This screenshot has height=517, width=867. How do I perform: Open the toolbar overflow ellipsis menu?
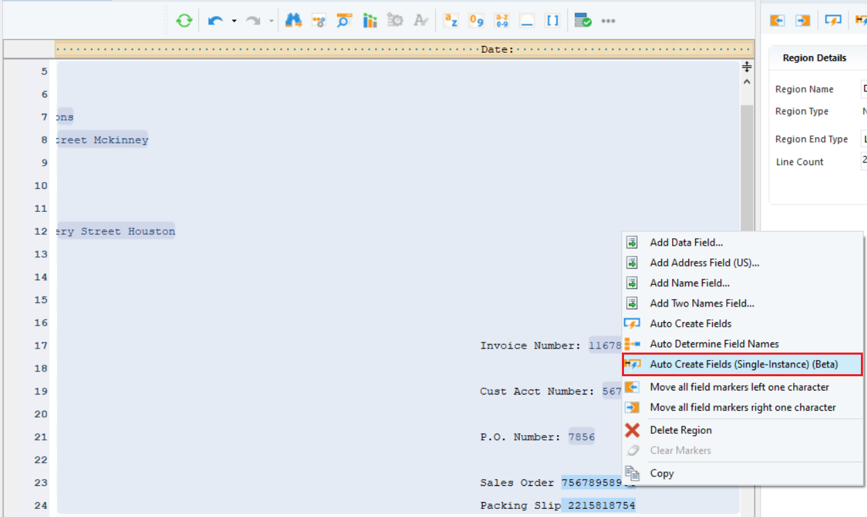[608, 21]
